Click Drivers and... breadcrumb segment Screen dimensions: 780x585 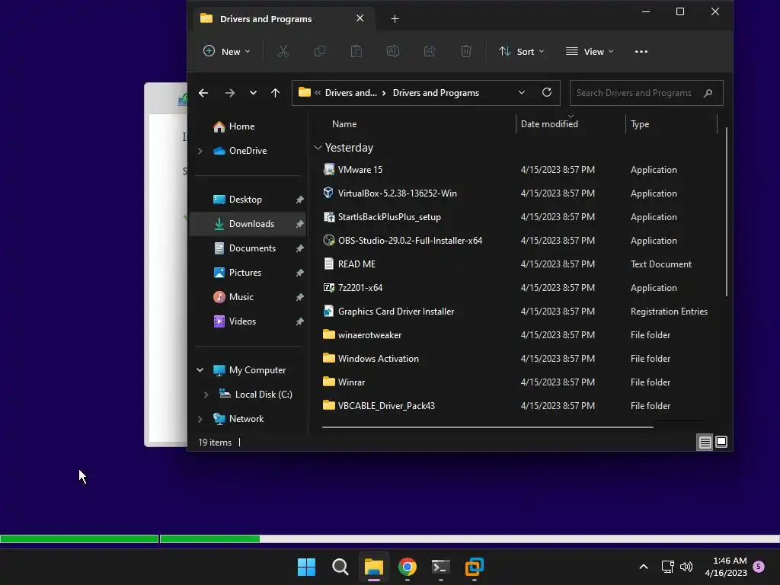tap(350, 93)
